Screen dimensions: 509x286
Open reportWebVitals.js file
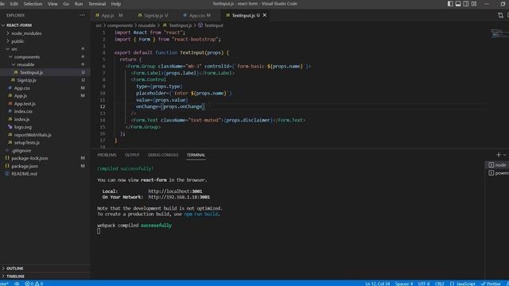(45, 135)
